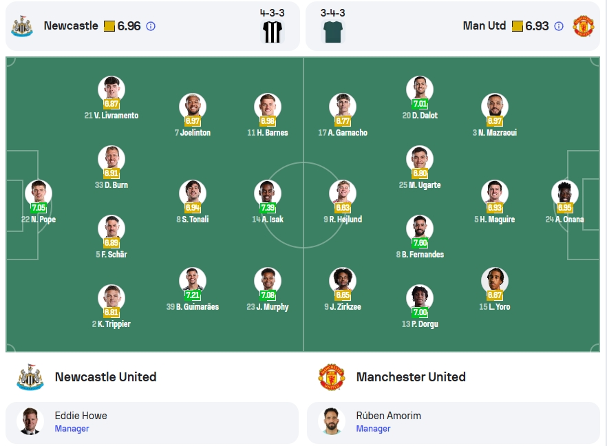Open A. Isak's player avatar on the pitch

tap(268, 193)
